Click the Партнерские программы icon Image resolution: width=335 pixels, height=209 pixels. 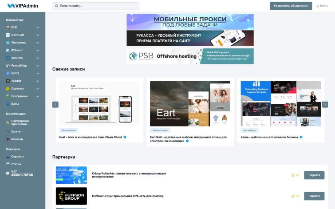click(x=8, y=122)
